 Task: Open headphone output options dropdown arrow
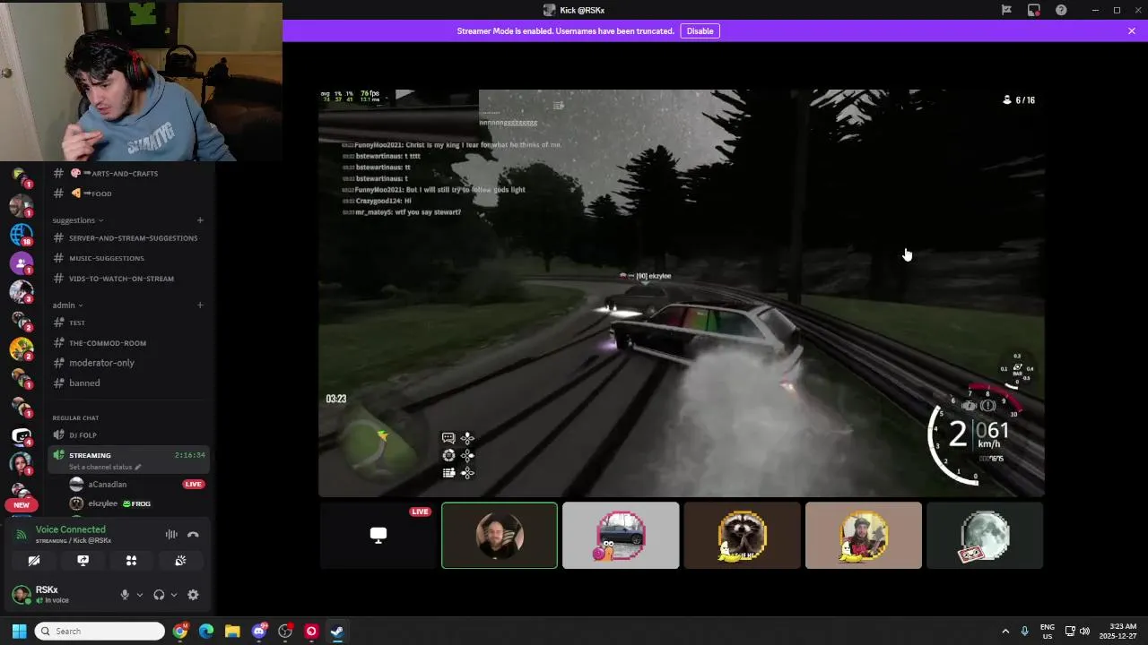(x=174, y=595)
